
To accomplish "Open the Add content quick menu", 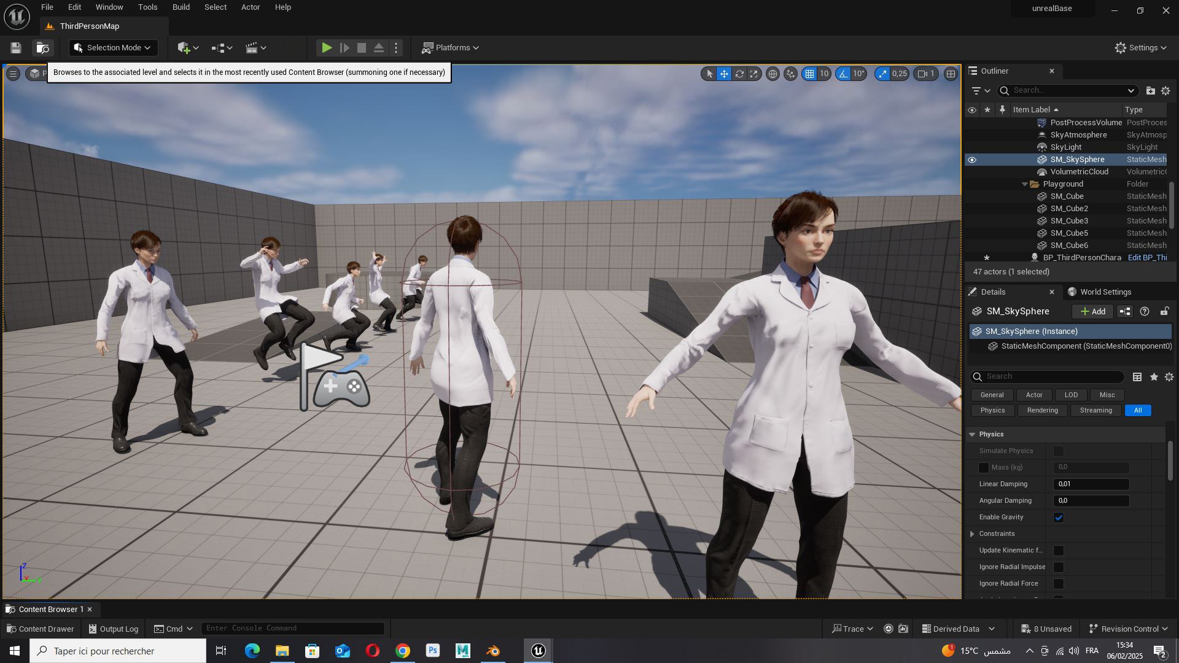I will pyautogui.click(x=188, y=48).
